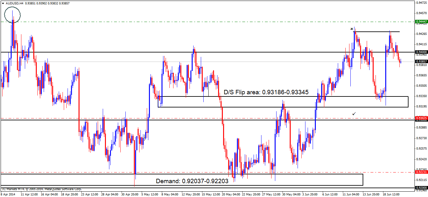Click the 0.94000 level price tag
Viewport: 428px width, 197px height.
(x=421, y=52)
